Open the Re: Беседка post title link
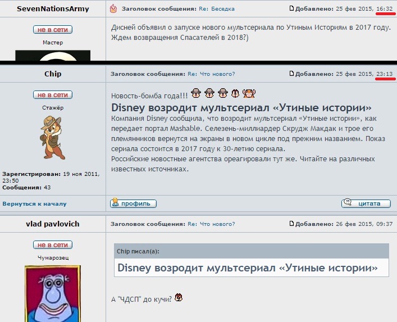The height and width of the screenshot is (322, 397). coord(217,8)
